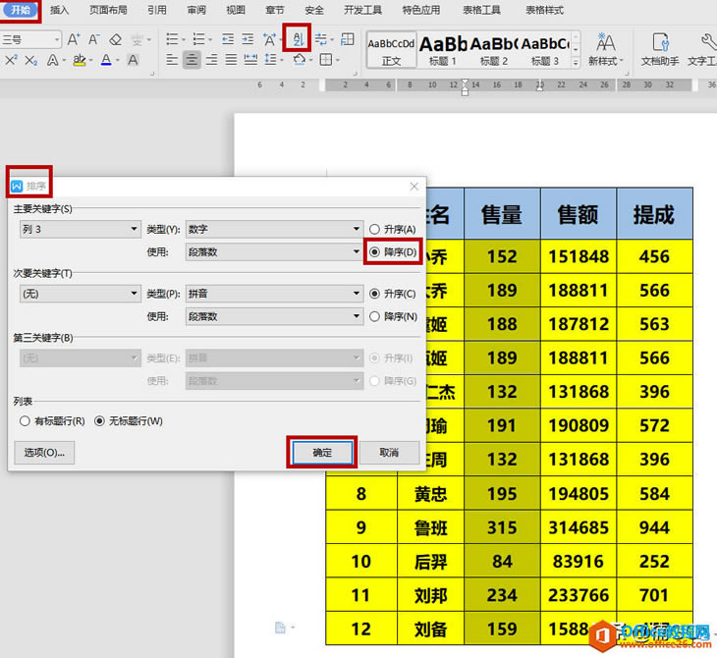This screenshot has width=717, height=658.
Task: Open secondary key (无) dropdown
Action: 80,294
